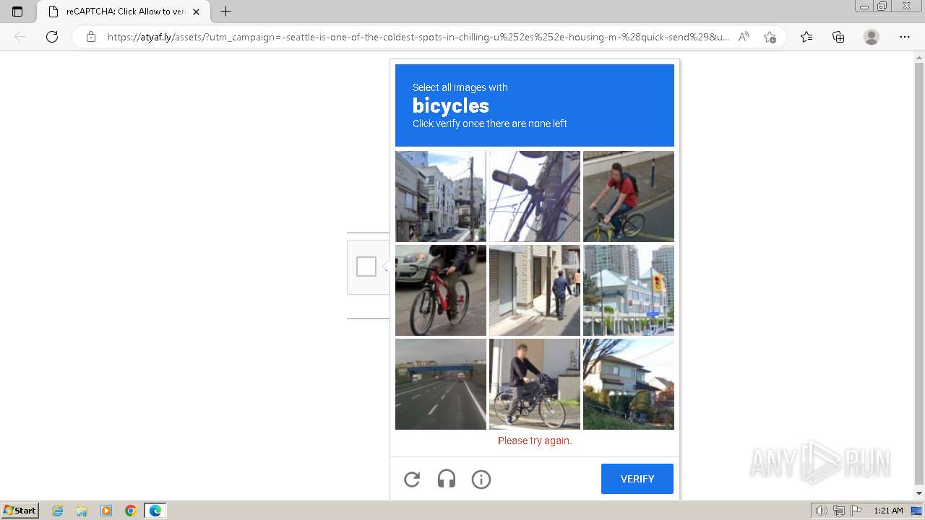Switch to the reCAPTCHA tab
The width and height of the screenshot is (925, 520).
[x=123, y=12]
